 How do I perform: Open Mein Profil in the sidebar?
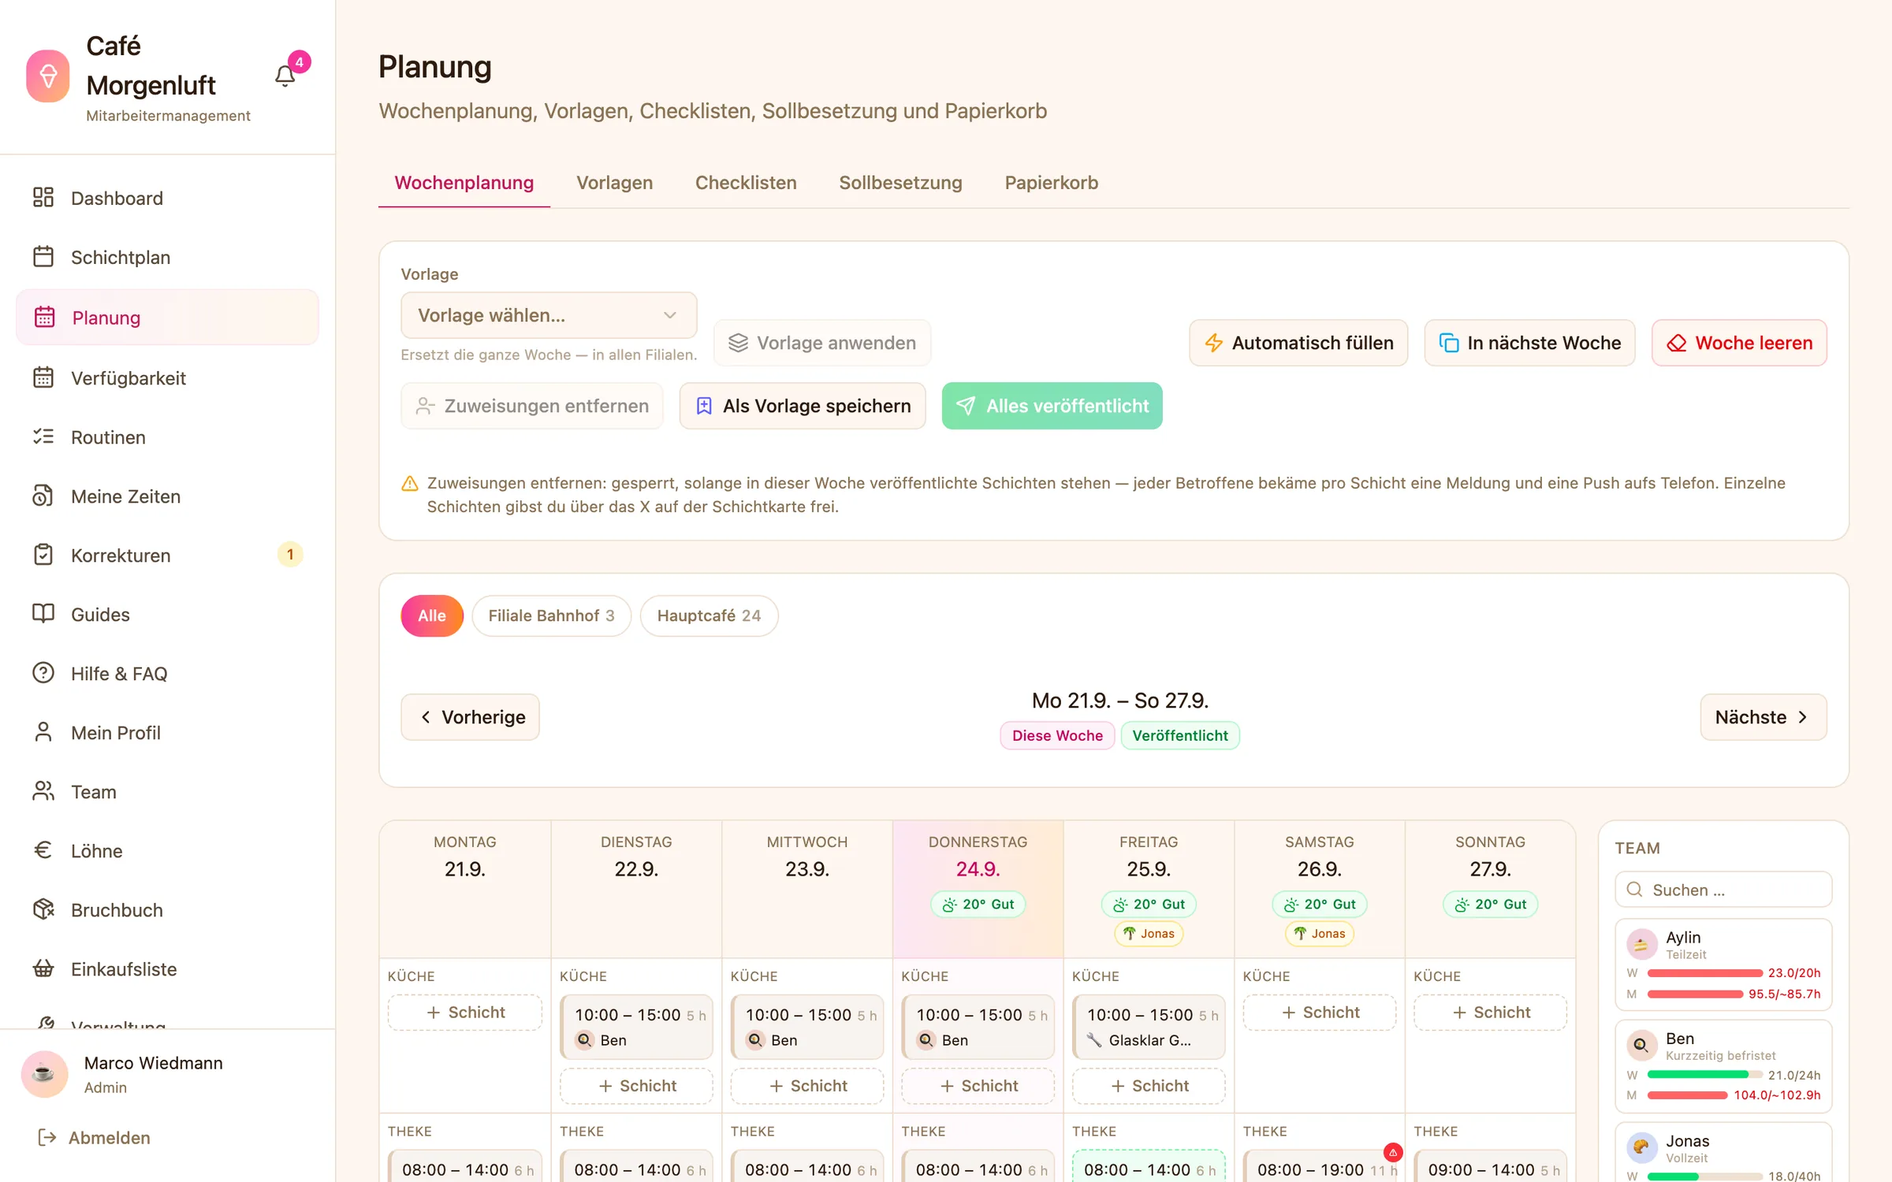167,733
